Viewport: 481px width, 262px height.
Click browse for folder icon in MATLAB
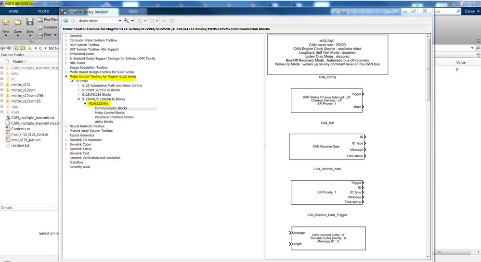point(23,48)
